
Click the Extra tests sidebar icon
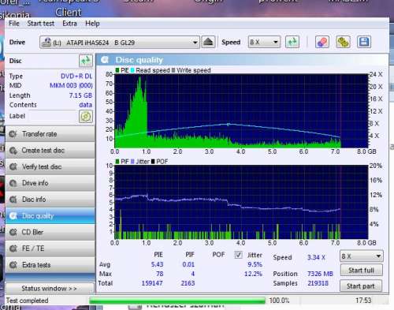(x=13, y=265)
